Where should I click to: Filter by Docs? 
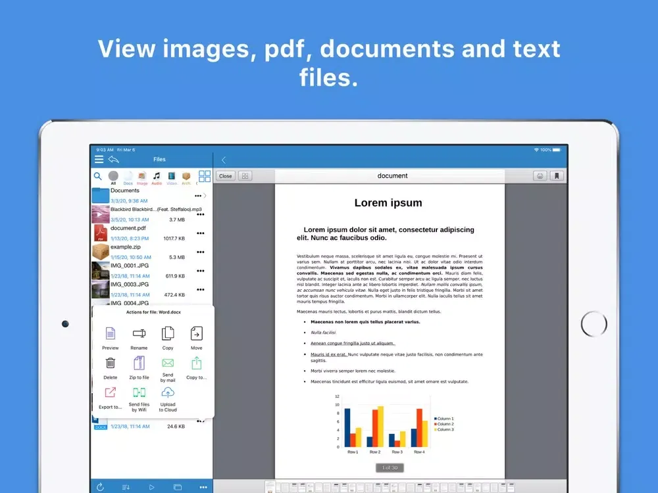point(128,177)
